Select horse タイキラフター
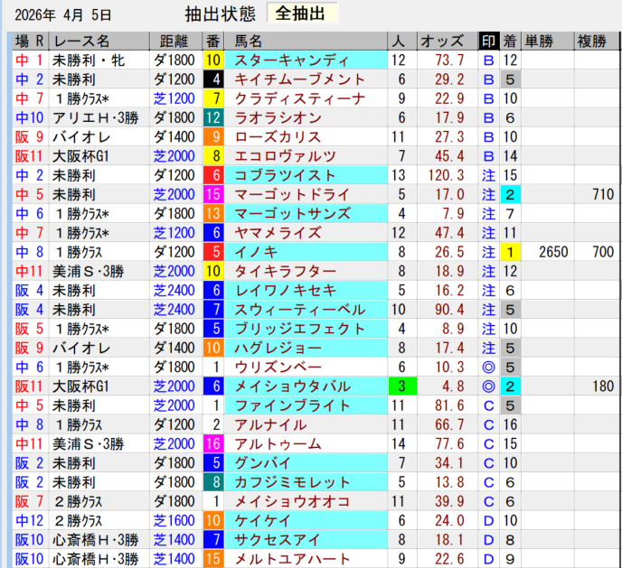 pos(306,271)
